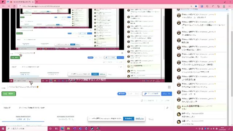Click the underlined link in the notification popup
The width and height of the screenshot is (233, 131).
(x=139, y=119)
